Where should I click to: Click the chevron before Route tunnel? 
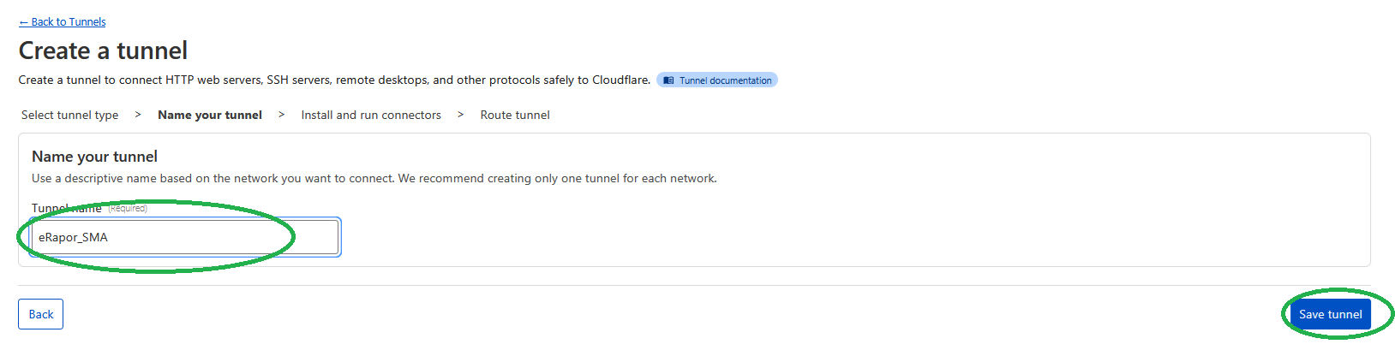tap(460, 115)
